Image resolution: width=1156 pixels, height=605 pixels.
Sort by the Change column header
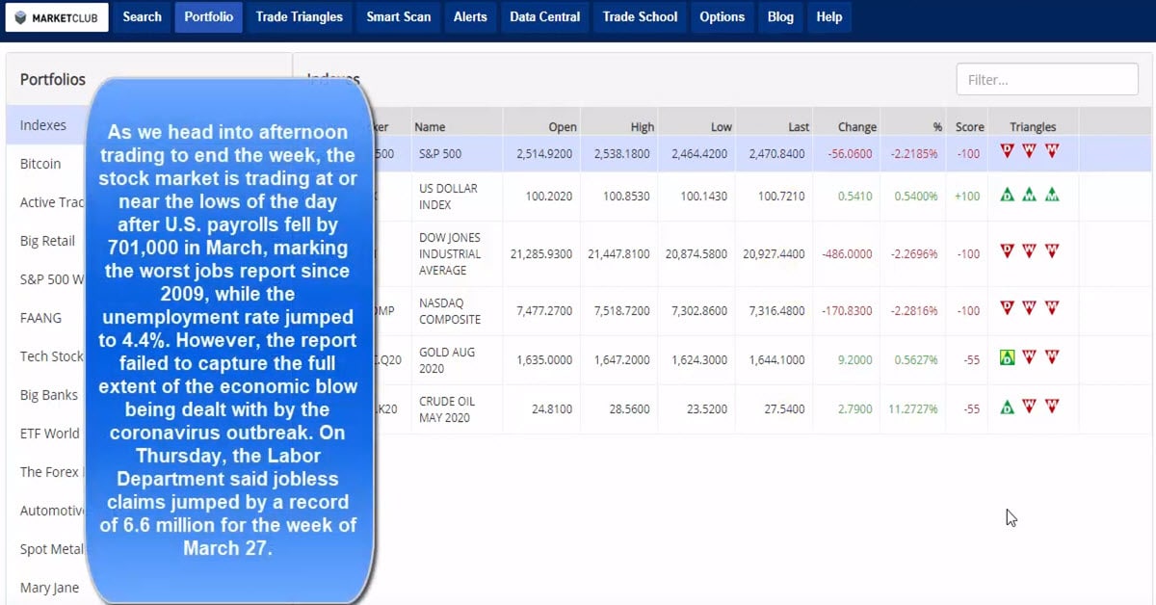(857, 127)
